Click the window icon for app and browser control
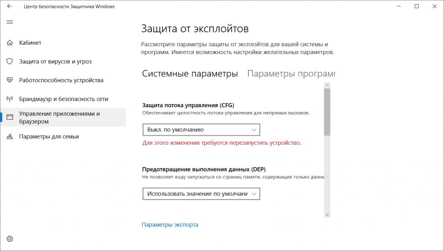Screen dimensions: 444x251 [x=10, y=117]
